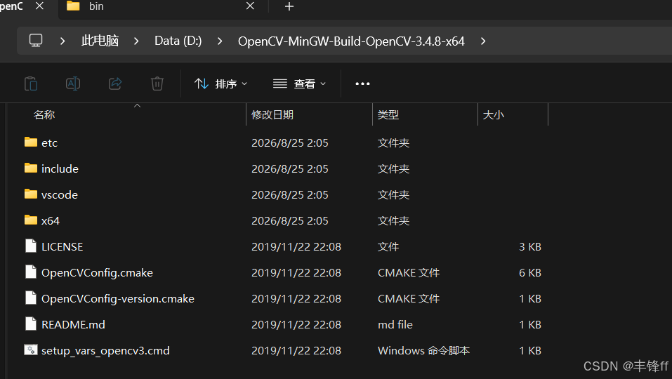Open the View (查看) dropdown

(299, 84)
